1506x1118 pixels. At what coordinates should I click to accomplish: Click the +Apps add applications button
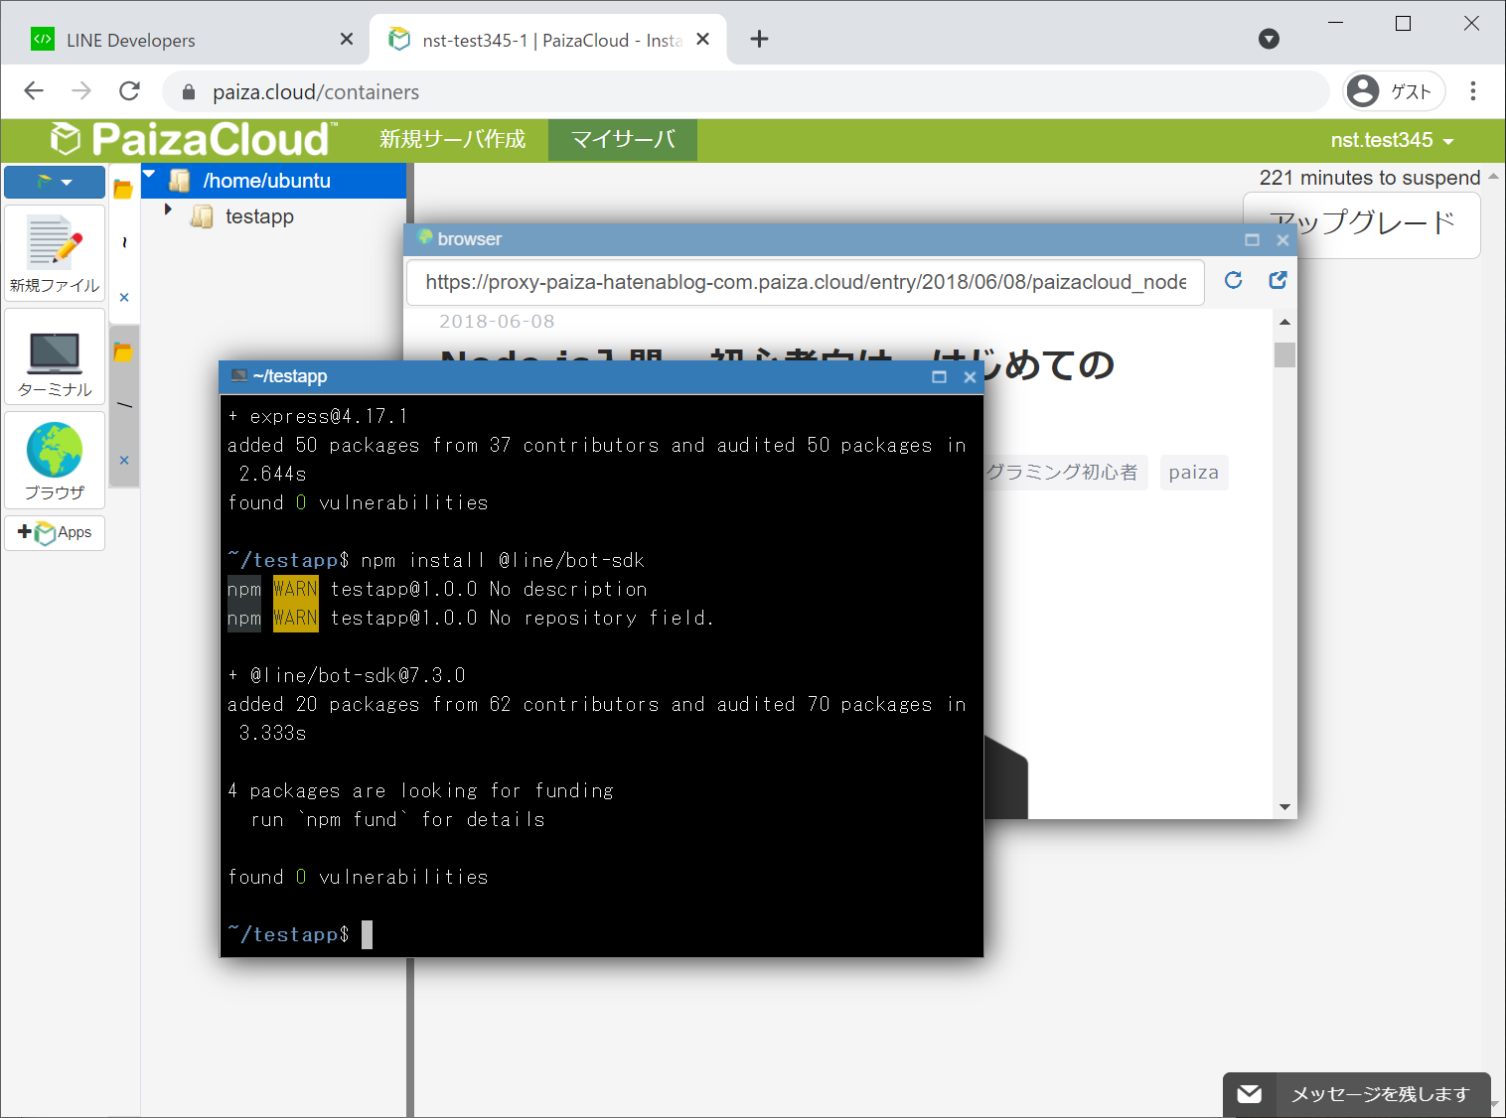tap(55, 533)
